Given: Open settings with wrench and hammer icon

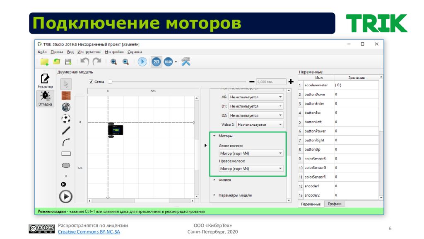Looking at the screenshot, I should coord(186,61).
